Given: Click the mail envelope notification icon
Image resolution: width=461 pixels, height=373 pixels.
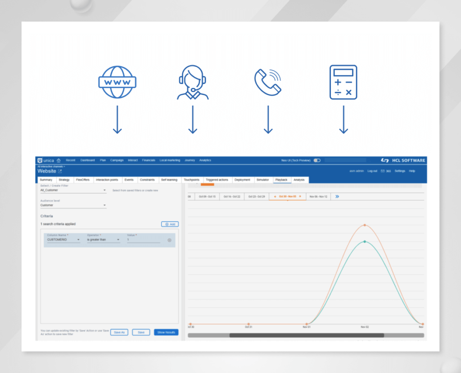Looking at the screenshot, I should [382, 171].
